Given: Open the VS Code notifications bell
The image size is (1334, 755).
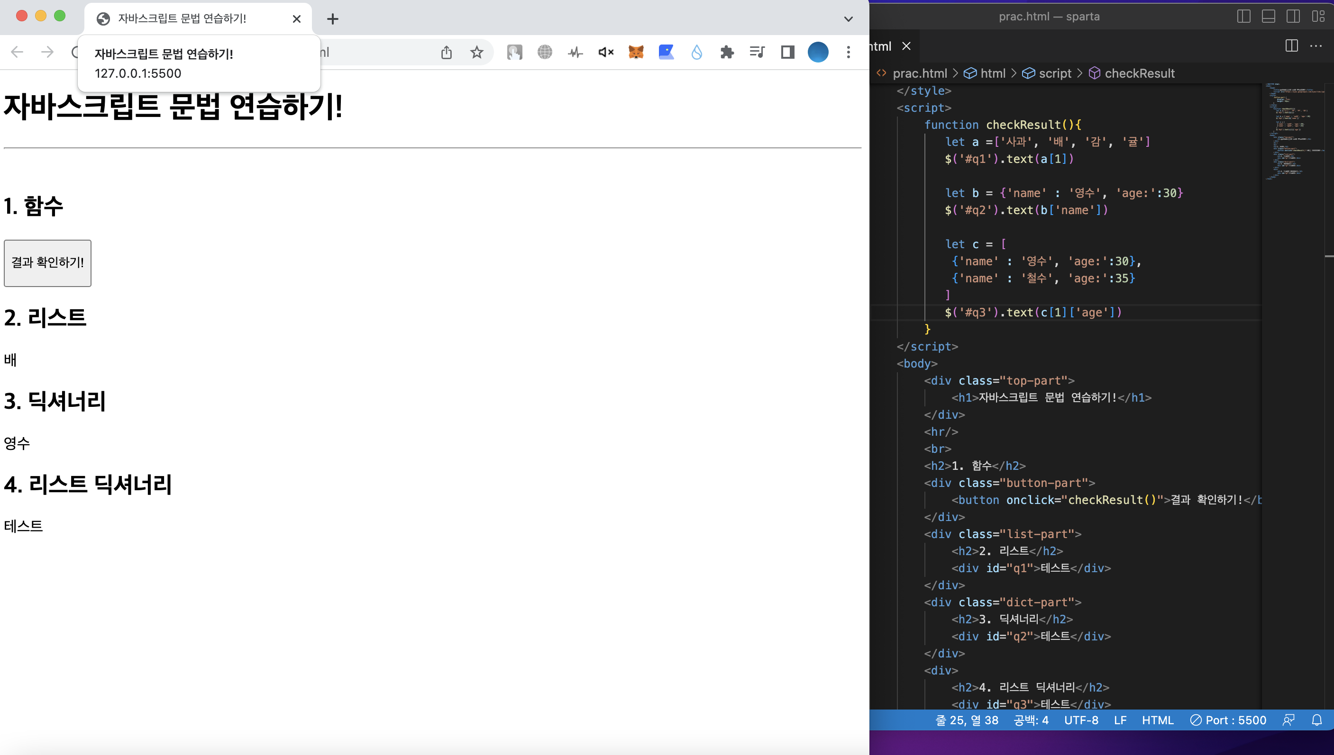Looking at the screenshot, I should pyautogui.click(x=1316, y=720).
